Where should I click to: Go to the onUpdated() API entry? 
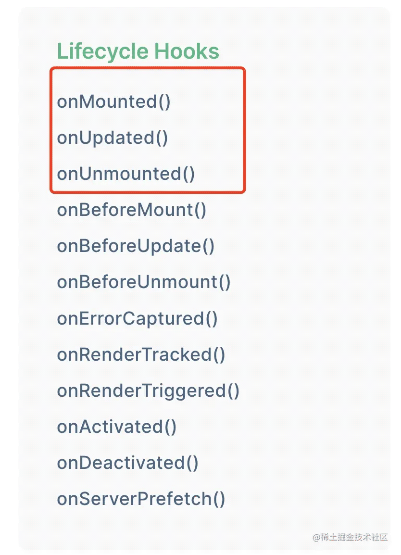113,138
